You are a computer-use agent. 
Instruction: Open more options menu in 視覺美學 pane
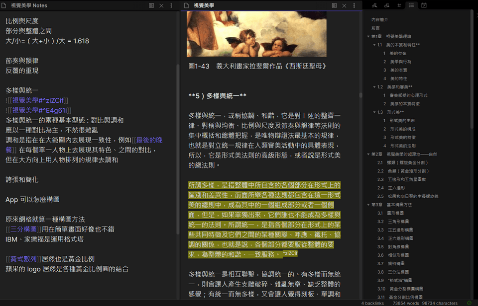click(x=354, y=5)
